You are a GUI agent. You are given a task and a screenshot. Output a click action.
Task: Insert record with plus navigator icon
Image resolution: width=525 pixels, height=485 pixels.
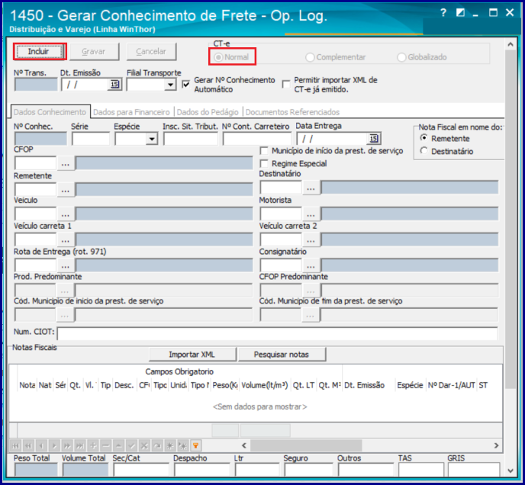point(93,446)
